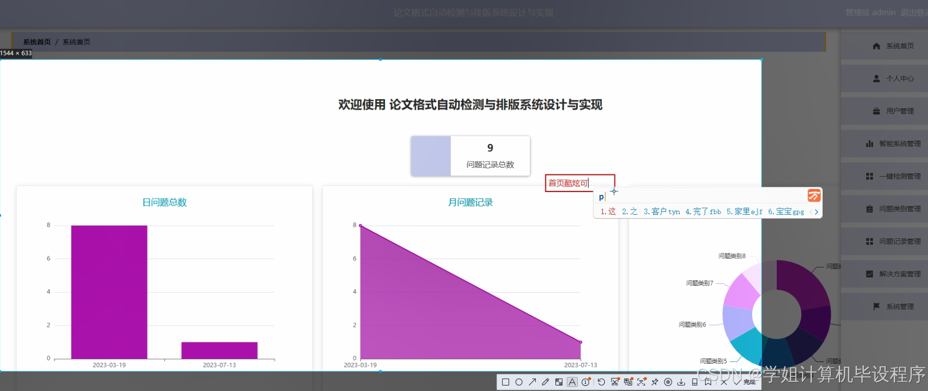This screenshot has width=928, height=391.
Task: Click the person icon beside 个人中心
Action: (877, 79)
